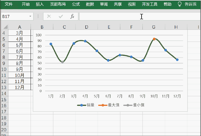Select column A header
201x136 pixels.
[x=20, y=27]
